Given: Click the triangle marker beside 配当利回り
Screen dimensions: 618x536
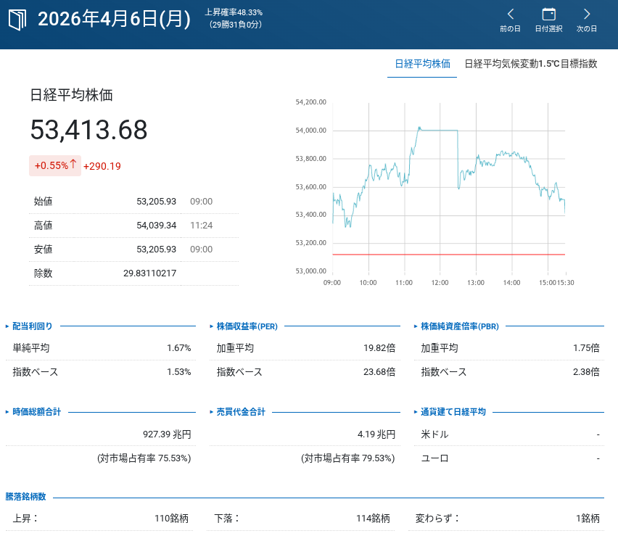Looking at the screenshot, I should click(8, 326).
